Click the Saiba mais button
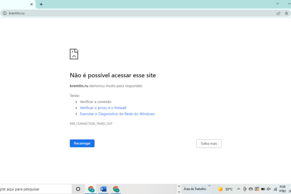This screenshot has height=194, width=291. [209, 144]
